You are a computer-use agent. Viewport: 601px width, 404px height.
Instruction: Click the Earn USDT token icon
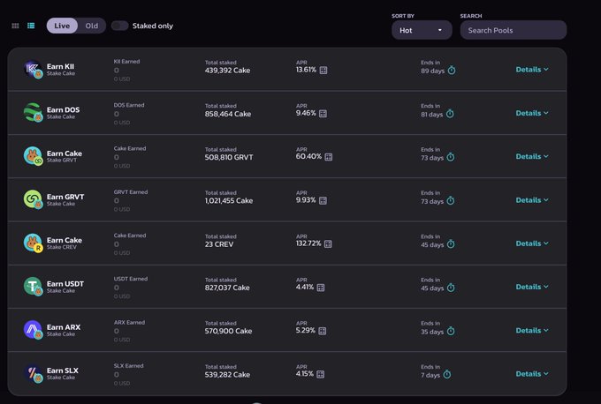click(33, 286)
